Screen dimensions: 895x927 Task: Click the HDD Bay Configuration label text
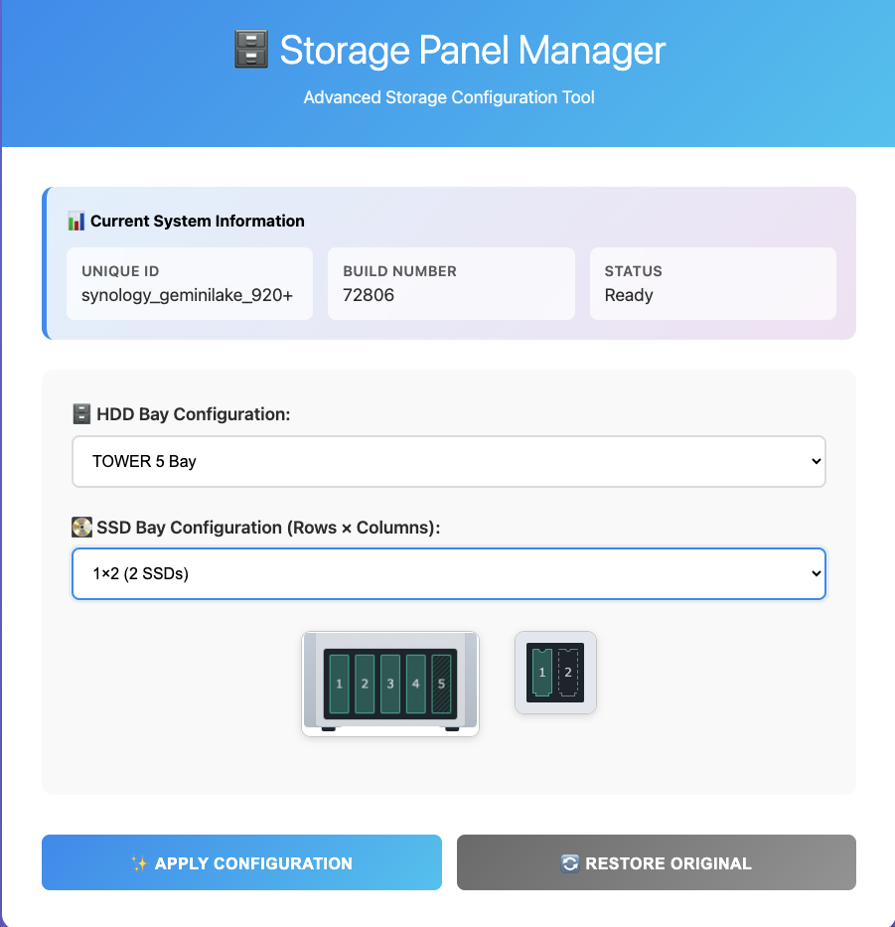click(194, 414)
